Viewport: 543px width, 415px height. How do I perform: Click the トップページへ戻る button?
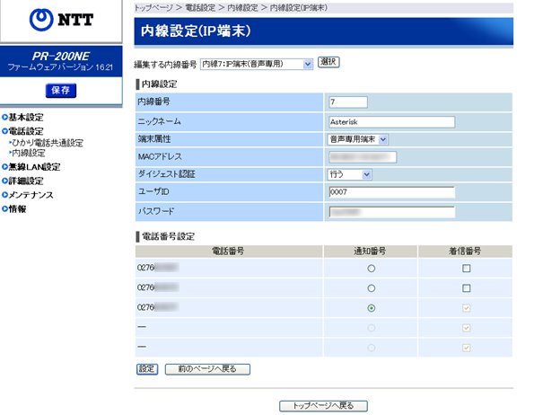point(323,406)
